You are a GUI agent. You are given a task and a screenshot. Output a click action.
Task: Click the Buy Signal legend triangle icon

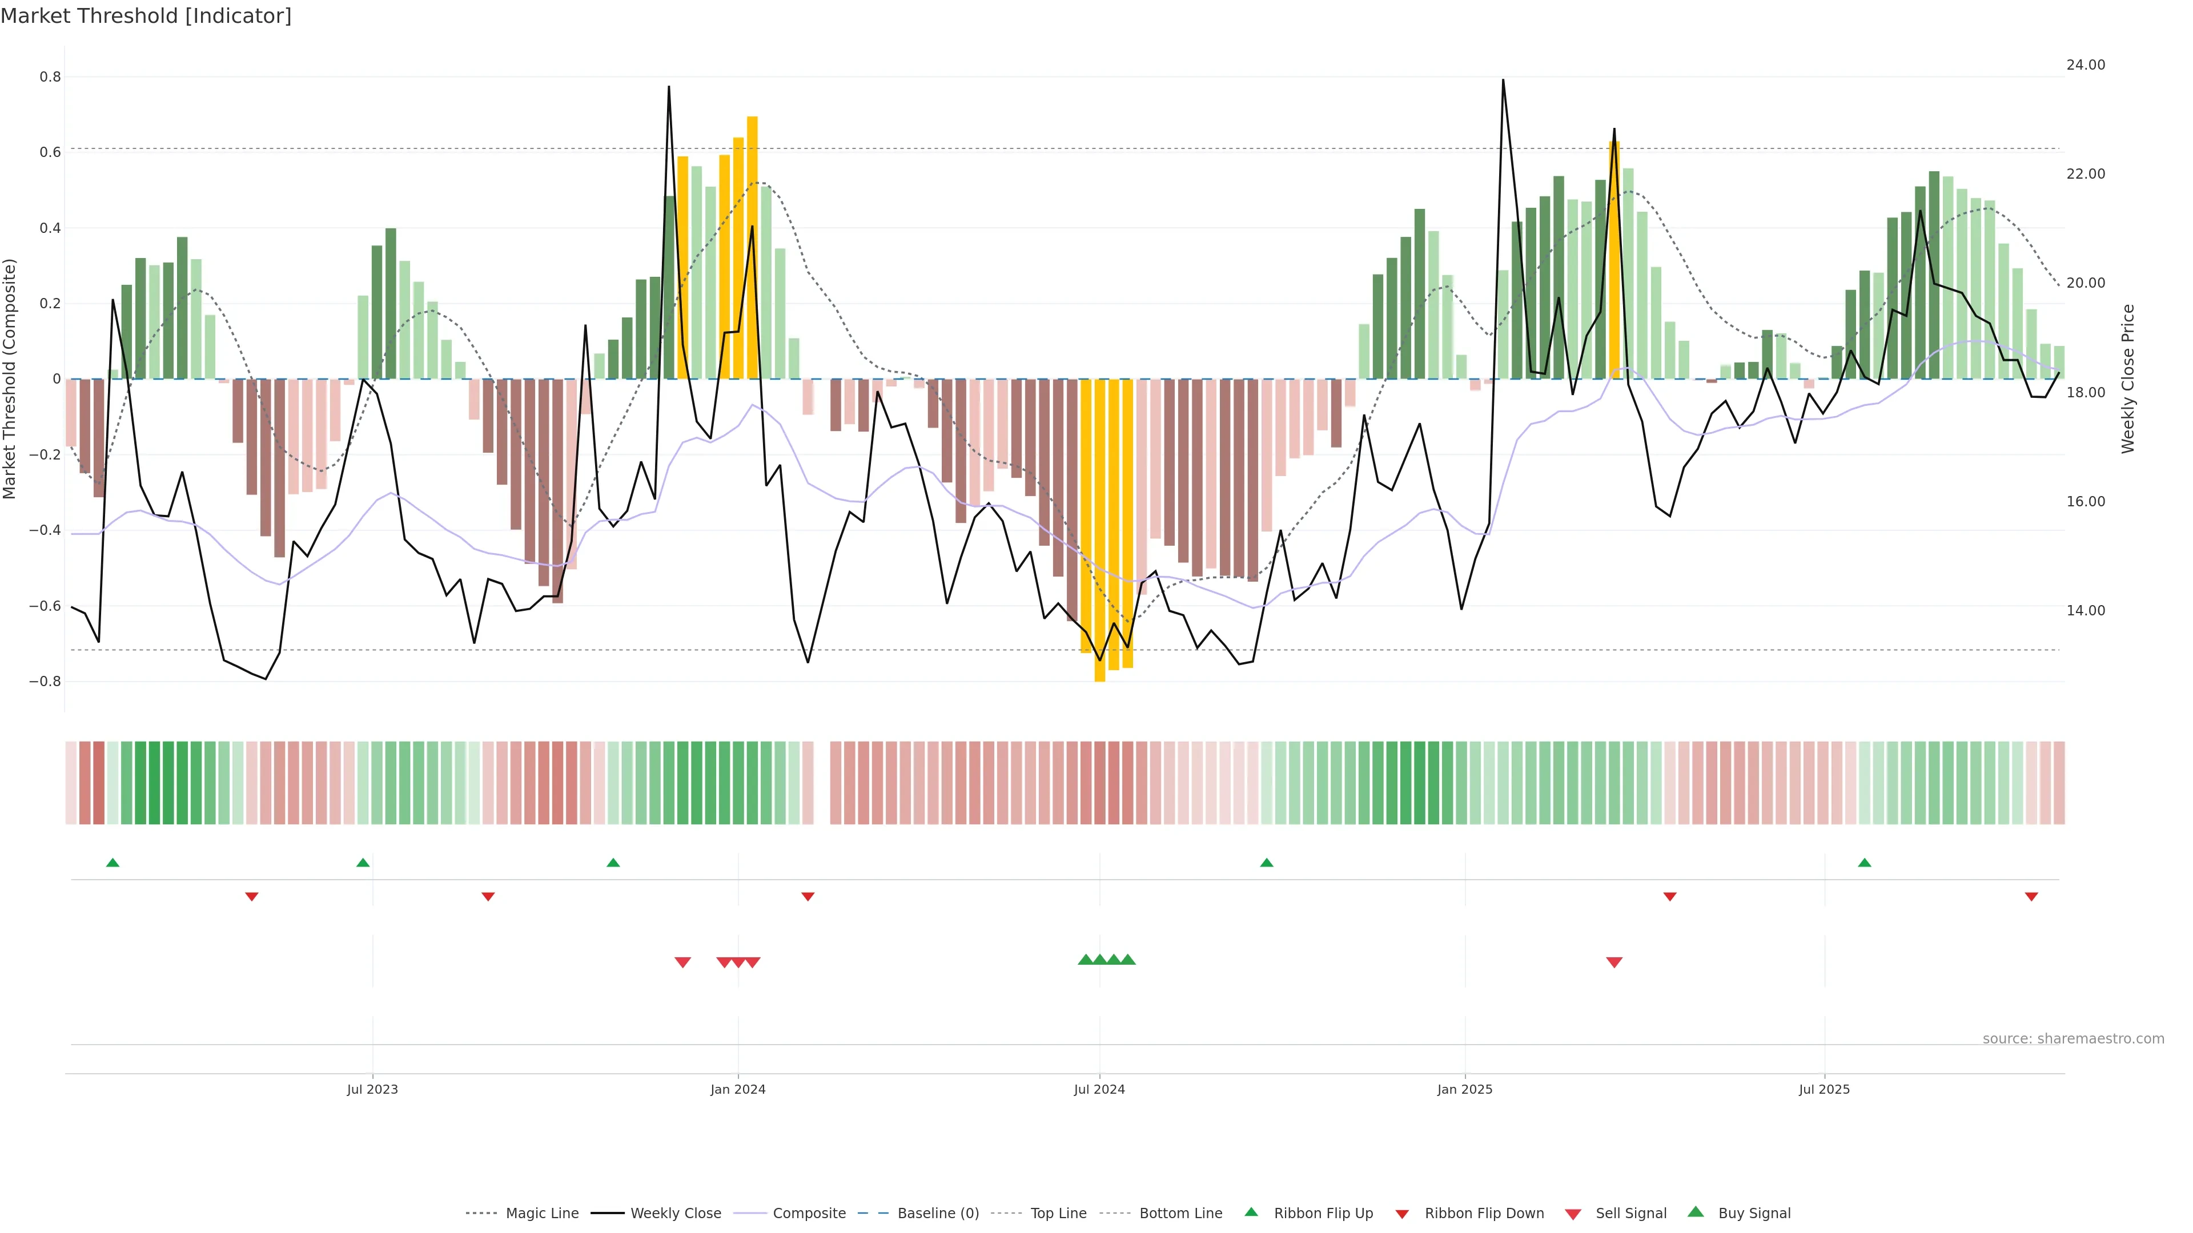coord(1695,1212)
